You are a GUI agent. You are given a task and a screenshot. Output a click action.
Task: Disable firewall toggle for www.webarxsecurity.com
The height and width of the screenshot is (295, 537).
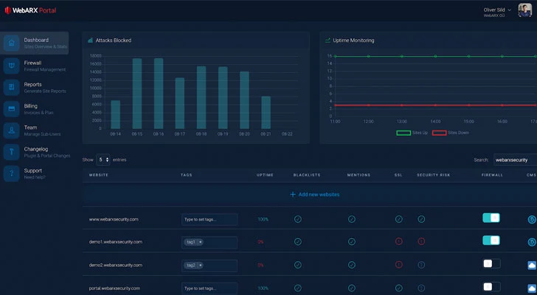pos(491,218)
